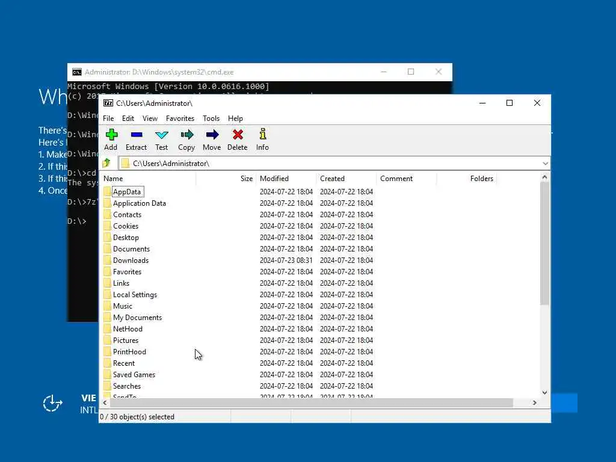Viewport: 616px width, 462px height.
Task: Click the Move toolbar icon
Action: click(212, 135)
